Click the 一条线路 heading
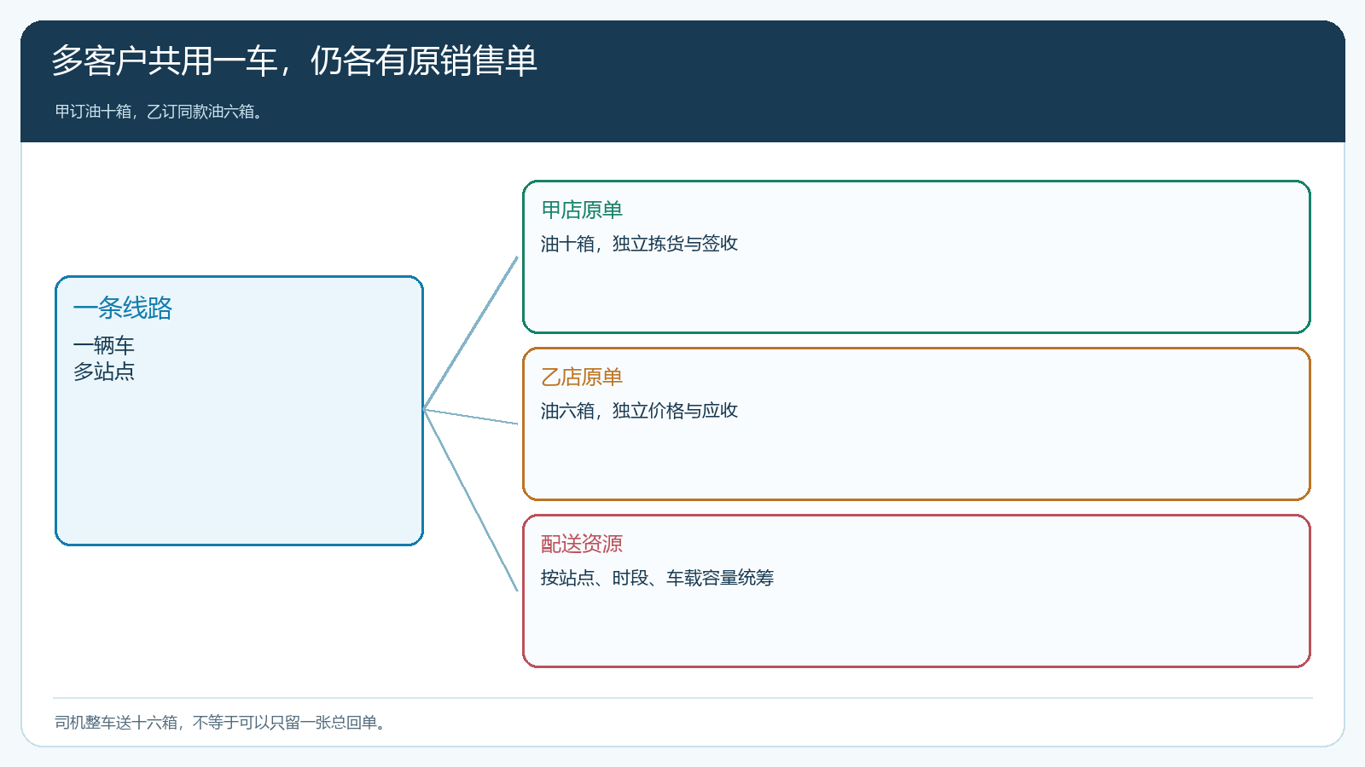 [123, 308]
